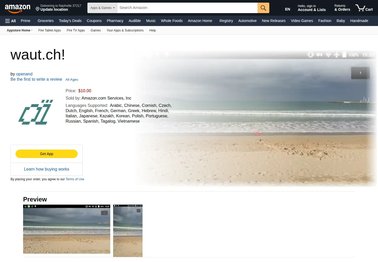Viewport: 378px width, 262px height.
Task: Open Fire TV Apps tab
Action: tap(76, 30)
